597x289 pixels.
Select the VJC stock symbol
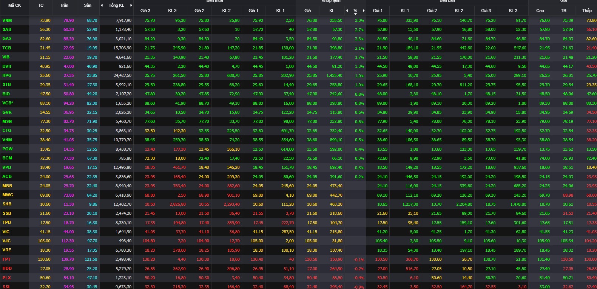coord(6,241)
